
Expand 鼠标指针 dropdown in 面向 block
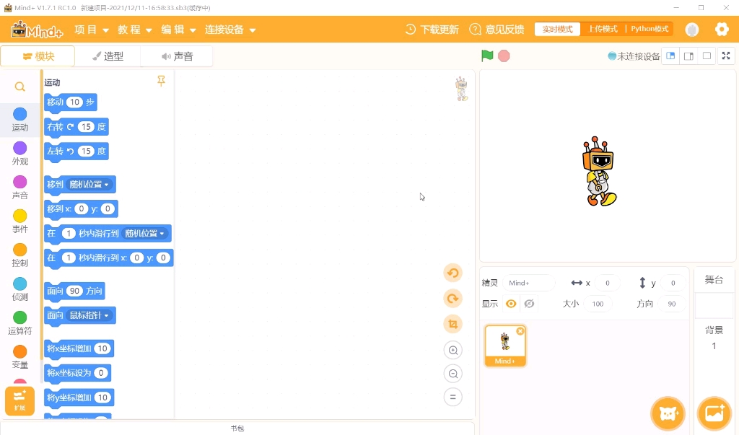[89, 315]
